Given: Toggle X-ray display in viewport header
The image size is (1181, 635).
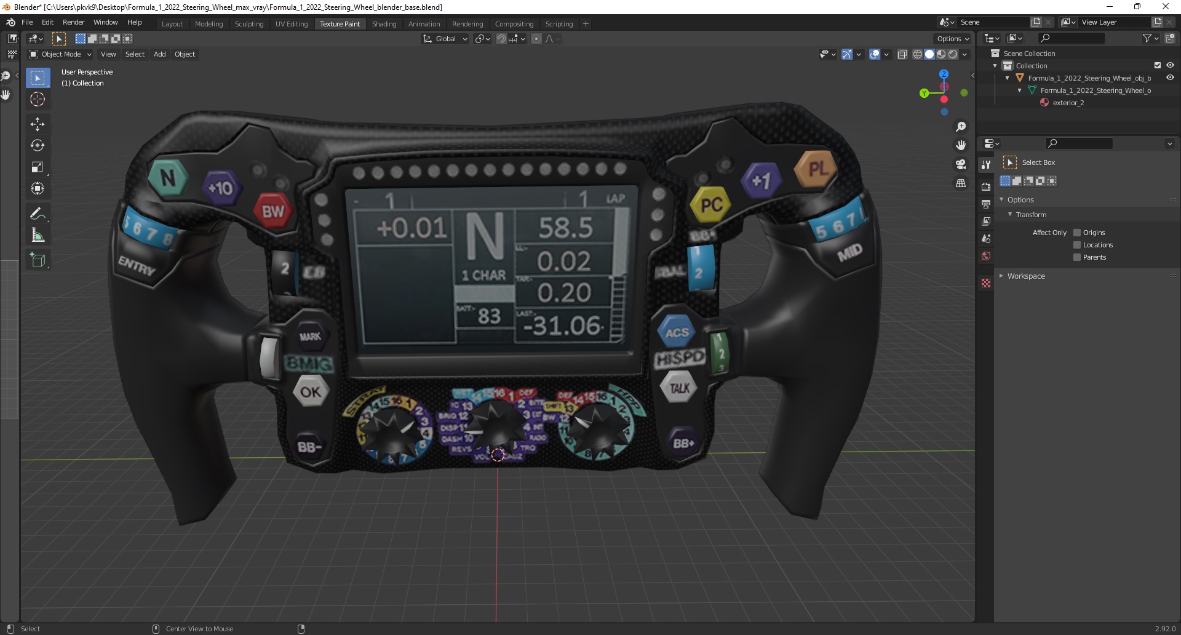Looking at the screenshot, I should tap(902, 54).
